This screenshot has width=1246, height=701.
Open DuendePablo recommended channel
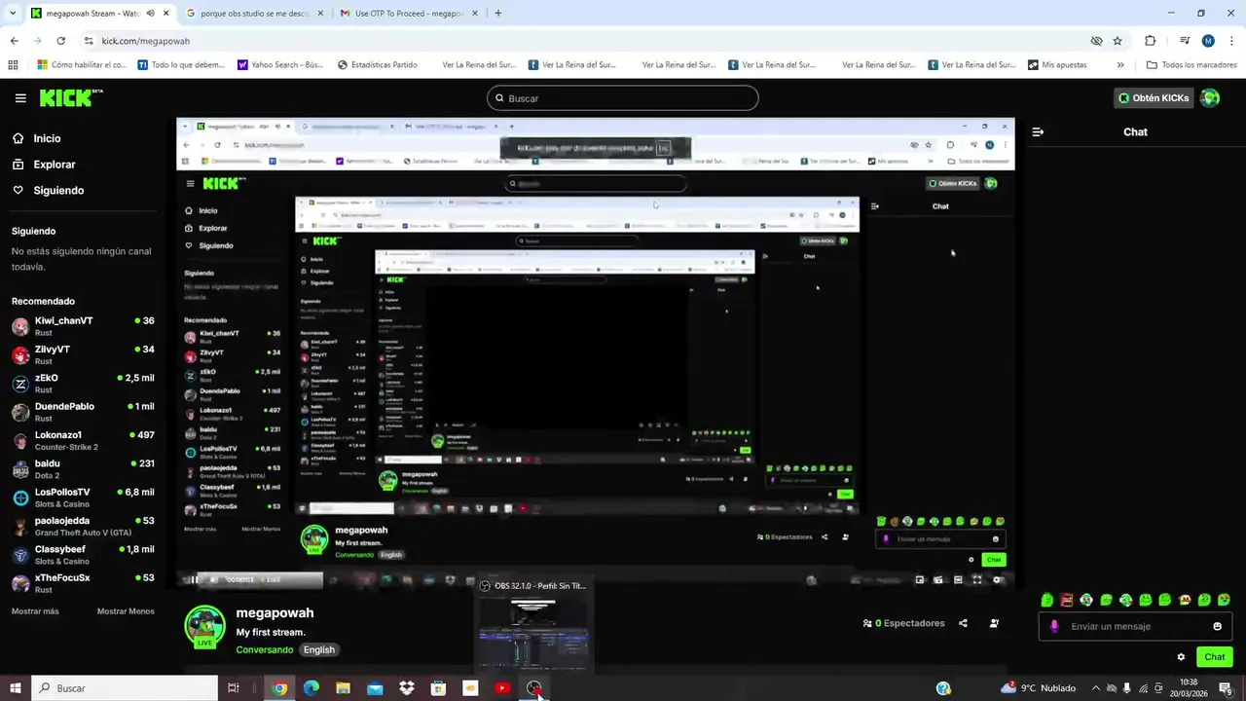(x=83, y=412)
